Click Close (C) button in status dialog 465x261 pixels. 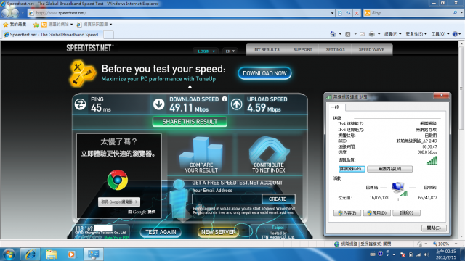(434, 228)
